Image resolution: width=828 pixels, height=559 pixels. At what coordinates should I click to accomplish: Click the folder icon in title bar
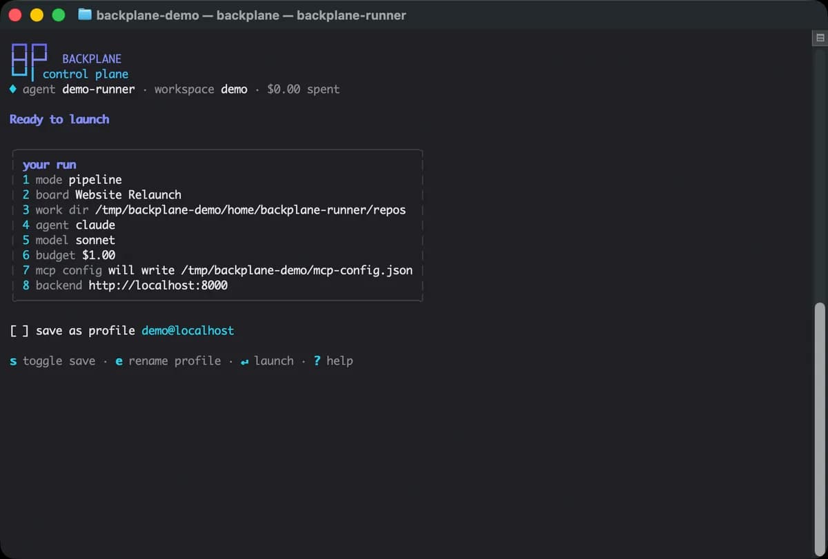pos(85,14)
